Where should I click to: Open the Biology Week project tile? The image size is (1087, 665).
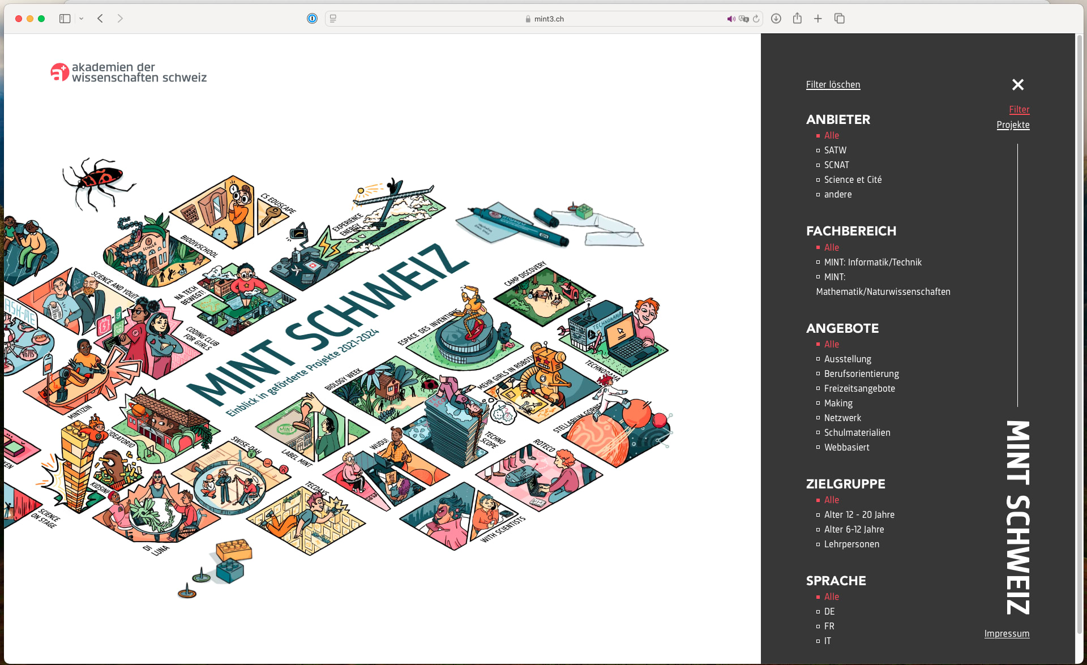385,391
